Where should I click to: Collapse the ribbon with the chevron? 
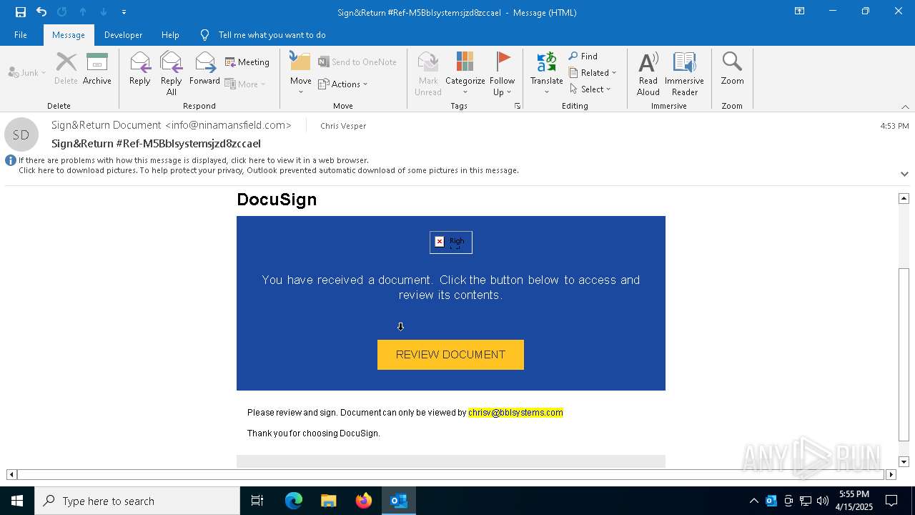905,107
